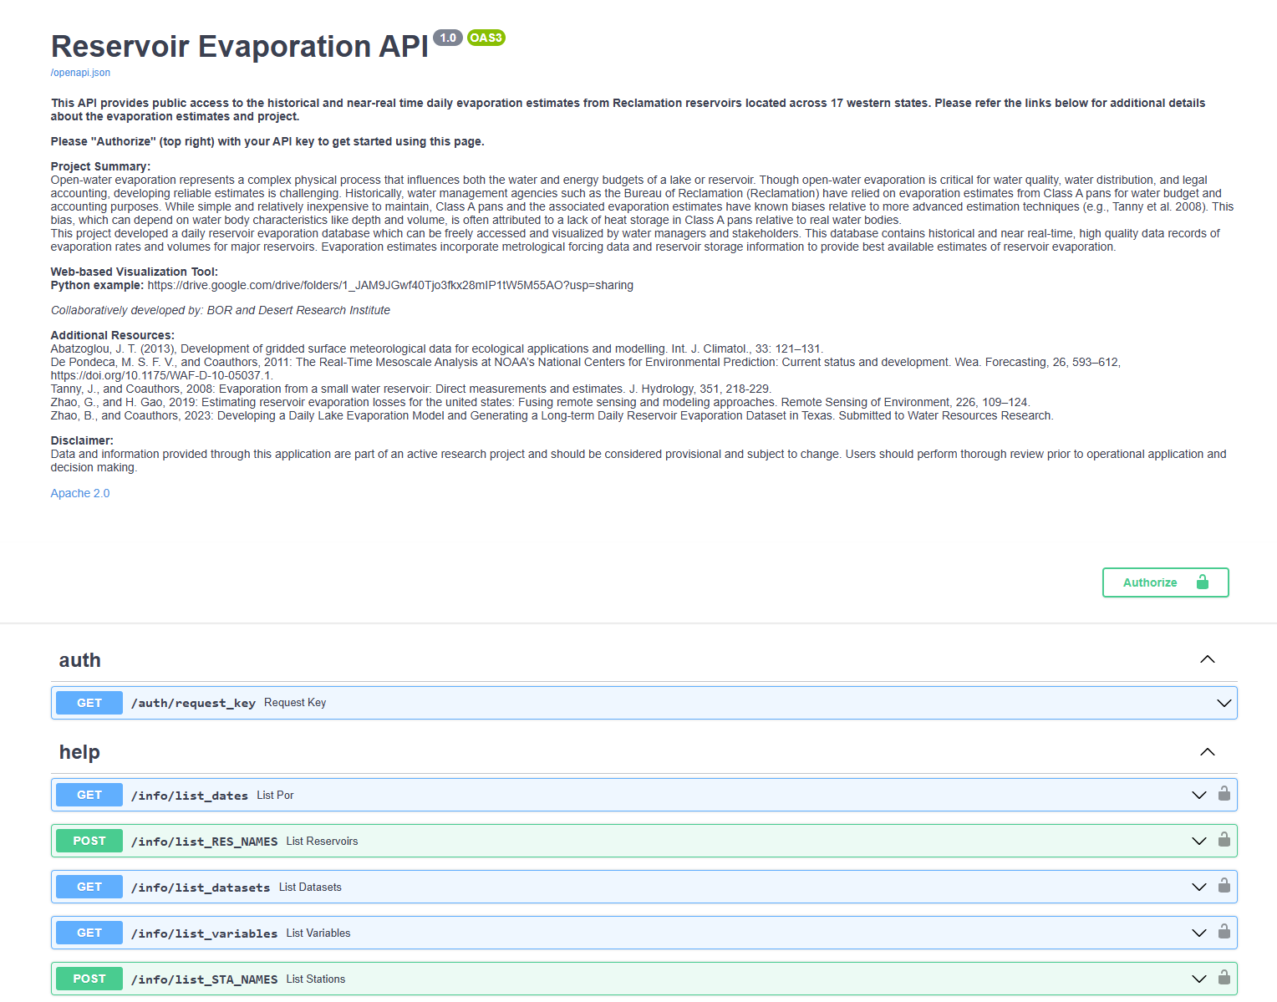Click the 1.0 version badge
Viewport: 1277px width, 1002px height.
(448, 38)
